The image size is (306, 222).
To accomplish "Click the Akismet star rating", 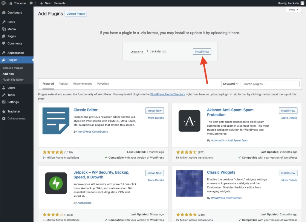I will [x=186, y=152].
